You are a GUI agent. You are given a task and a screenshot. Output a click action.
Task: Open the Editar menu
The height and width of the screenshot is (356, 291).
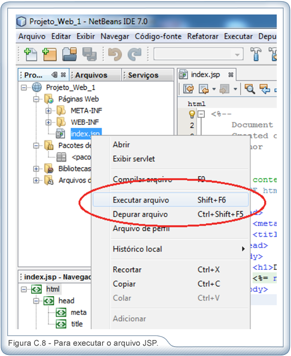pyautogui.click(x=61, y=37)
